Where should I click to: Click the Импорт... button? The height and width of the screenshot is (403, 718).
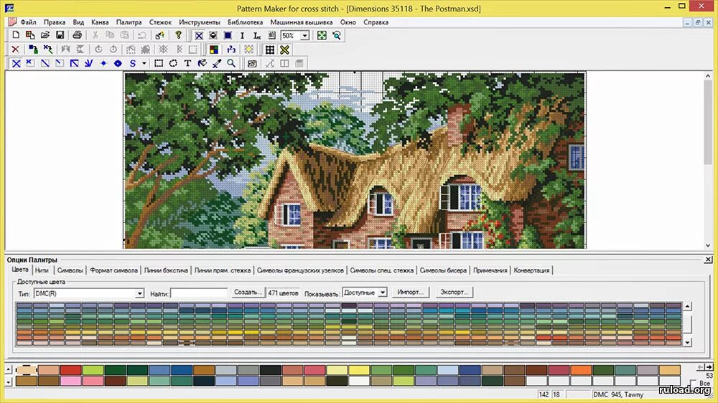(x=410, y=293)
